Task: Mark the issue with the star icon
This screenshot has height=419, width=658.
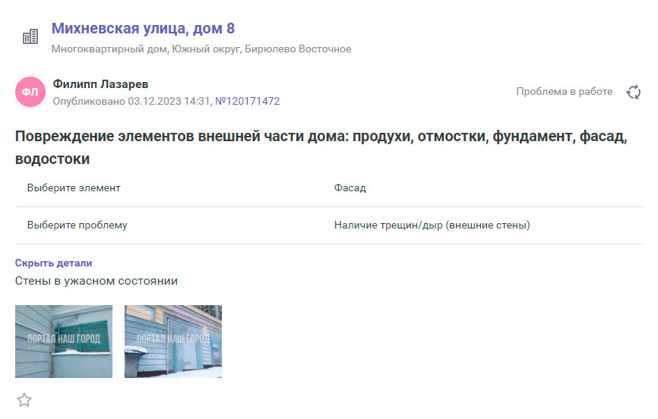Action: 24,400
